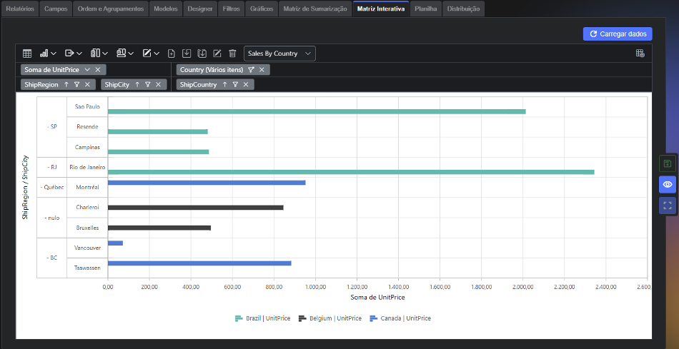This screenshot has width=679, height=349.
Task: Toggle Brazil | UnitPrice legend series
Action: (263, 318)
